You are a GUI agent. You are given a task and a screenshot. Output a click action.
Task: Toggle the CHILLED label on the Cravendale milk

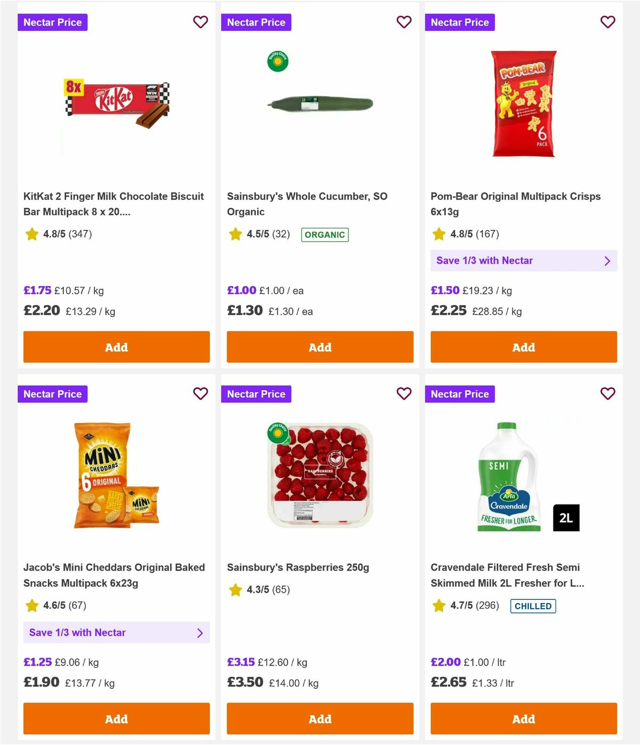point(533,606)
